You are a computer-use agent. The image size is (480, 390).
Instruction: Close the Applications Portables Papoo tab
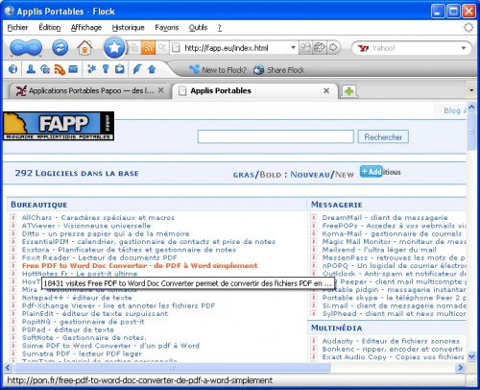click(161, 90)
